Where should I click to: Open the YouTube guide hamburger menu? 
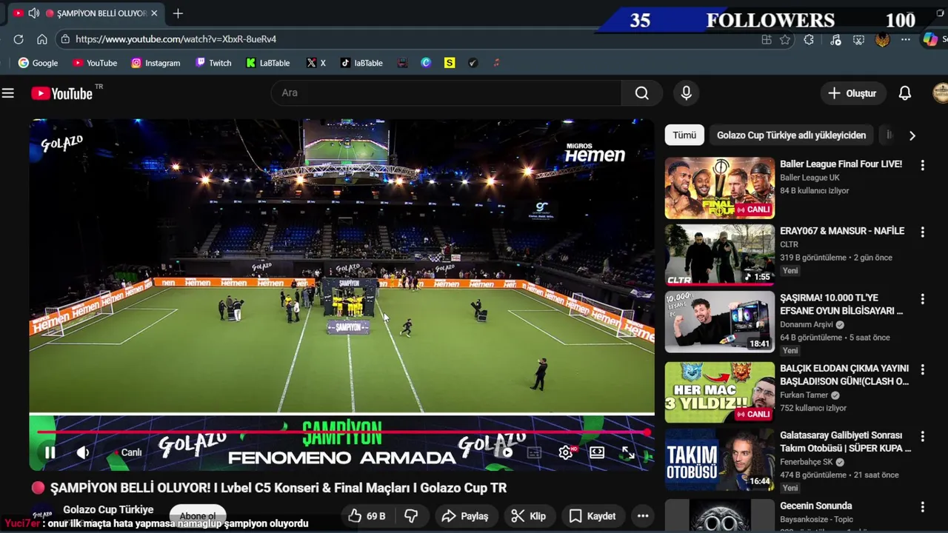click(8, 93)
